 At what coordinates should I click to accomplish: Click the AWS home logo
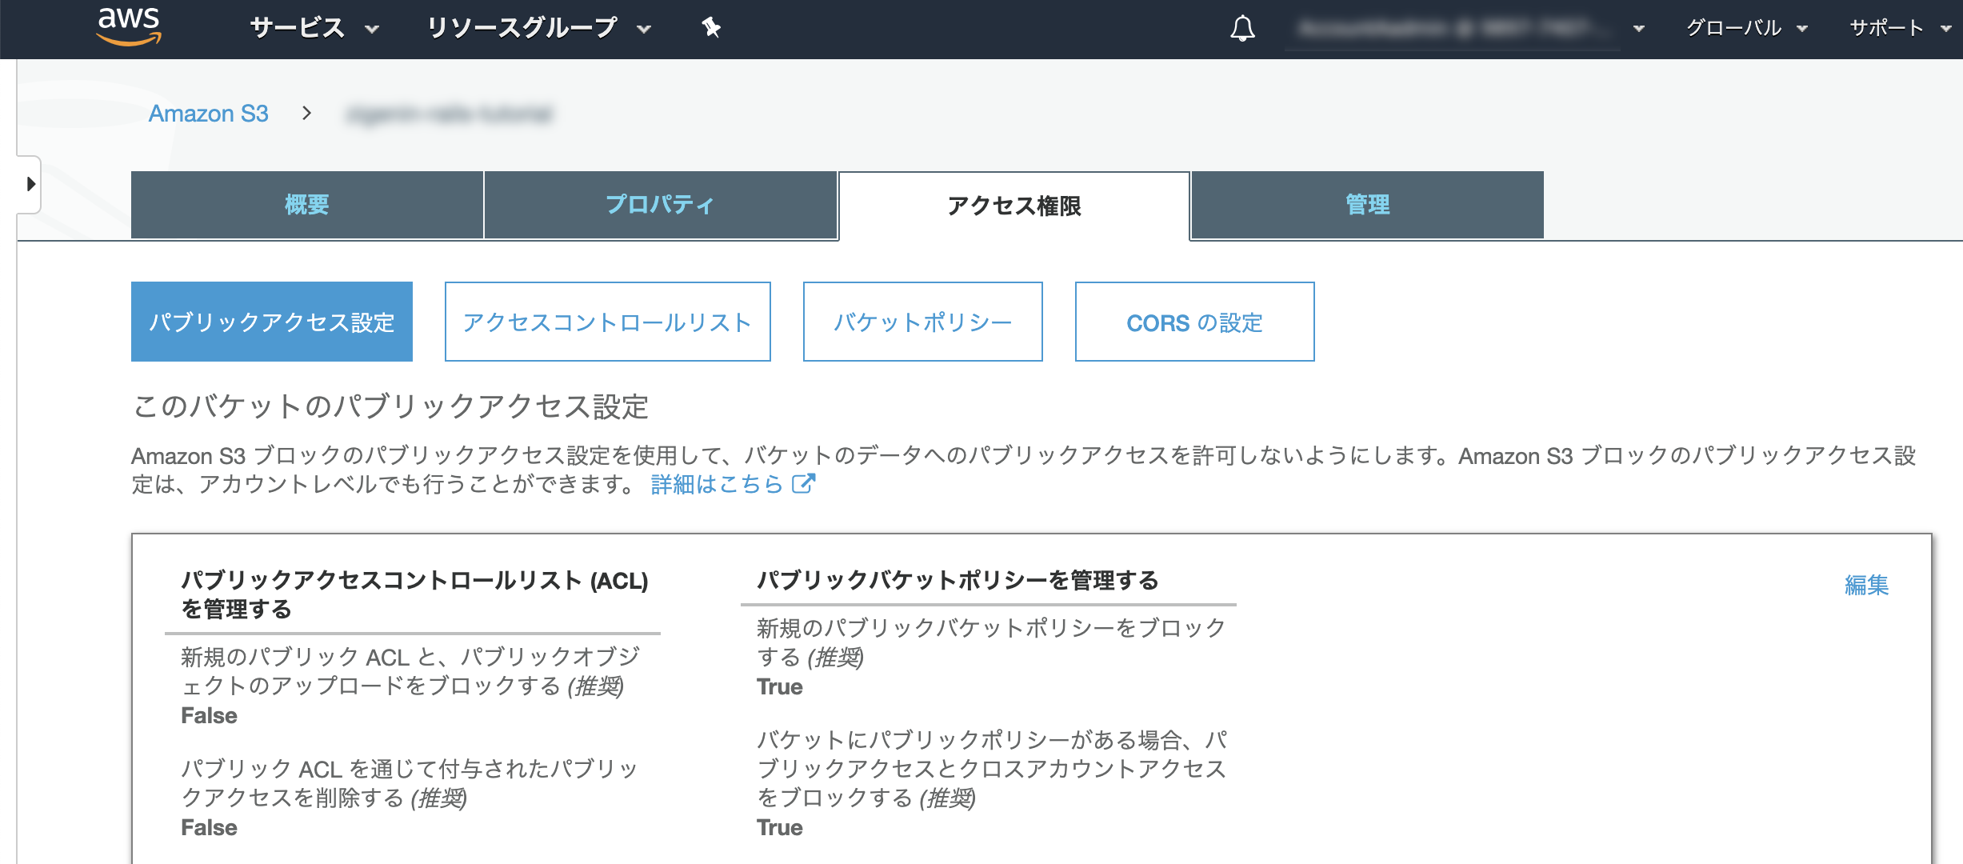pyautogui.click(x=132, y=29)
